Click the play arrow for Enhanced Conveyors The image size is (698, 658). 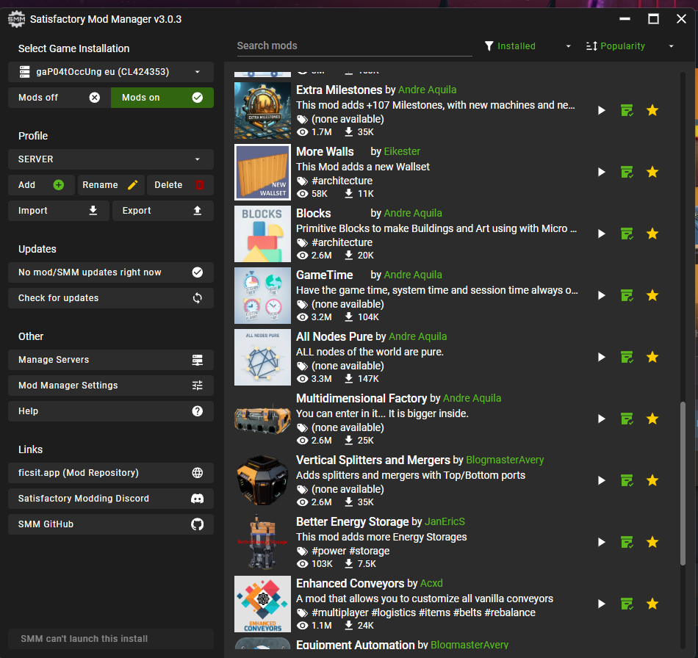click(x=602, y=604)
